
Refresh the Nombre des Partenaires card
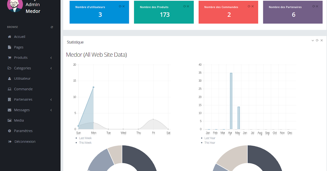click(313, 6)
